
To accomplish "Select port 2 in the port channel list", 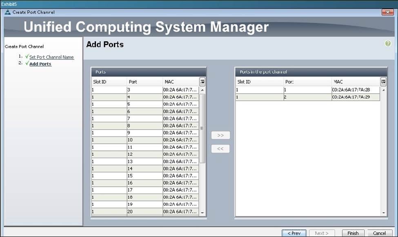I will tap(308, 97).
